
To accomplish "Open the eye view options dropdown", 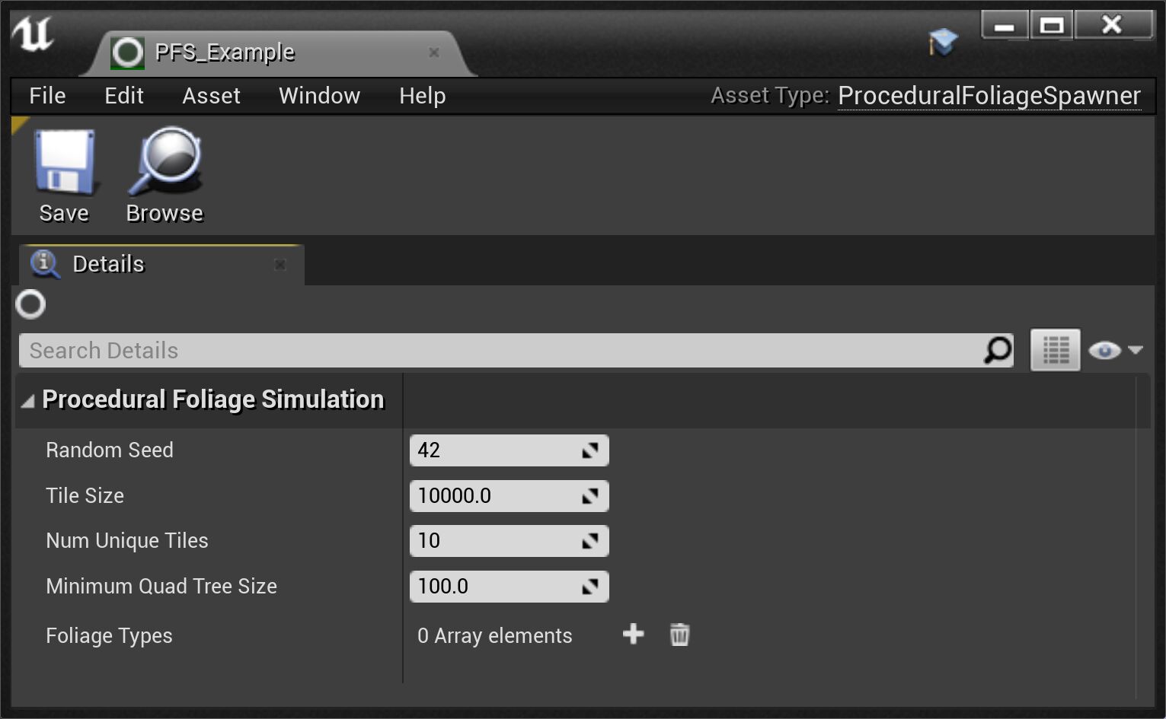I will (x=1116, y=350).
